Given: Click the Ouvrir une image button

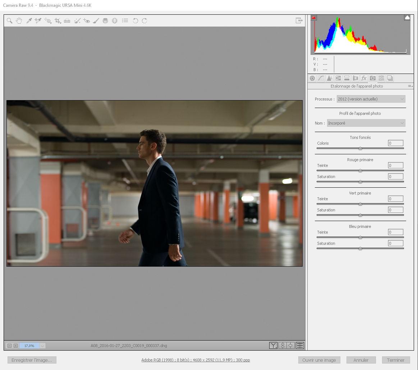Looking at the screenshot, I should 319,360.
